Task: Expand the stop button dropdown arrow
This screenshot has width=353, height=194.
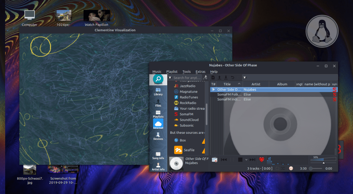Action: [246, 160]
